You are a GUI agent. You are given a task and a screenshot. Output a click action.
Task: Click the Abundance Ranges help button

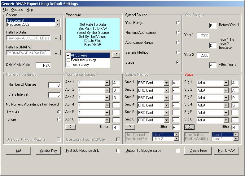point(70,127)
